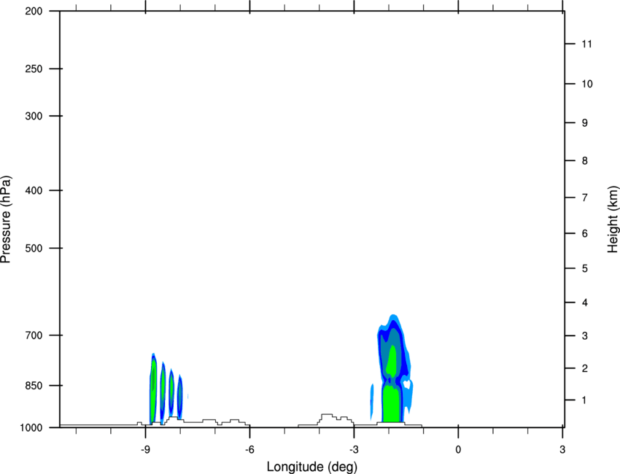
Task: Click the longitude label 0
Action: tap(458, 450)
